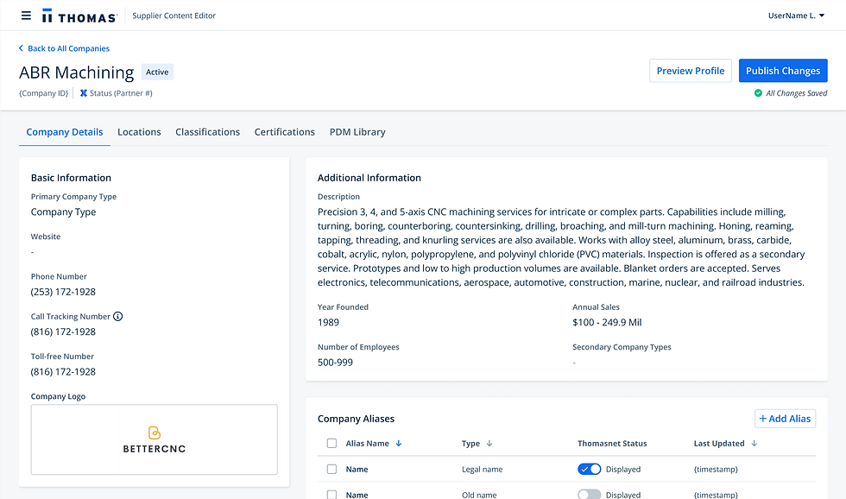
Task: Click the Add Alias button
Action: tap(785, 419)
